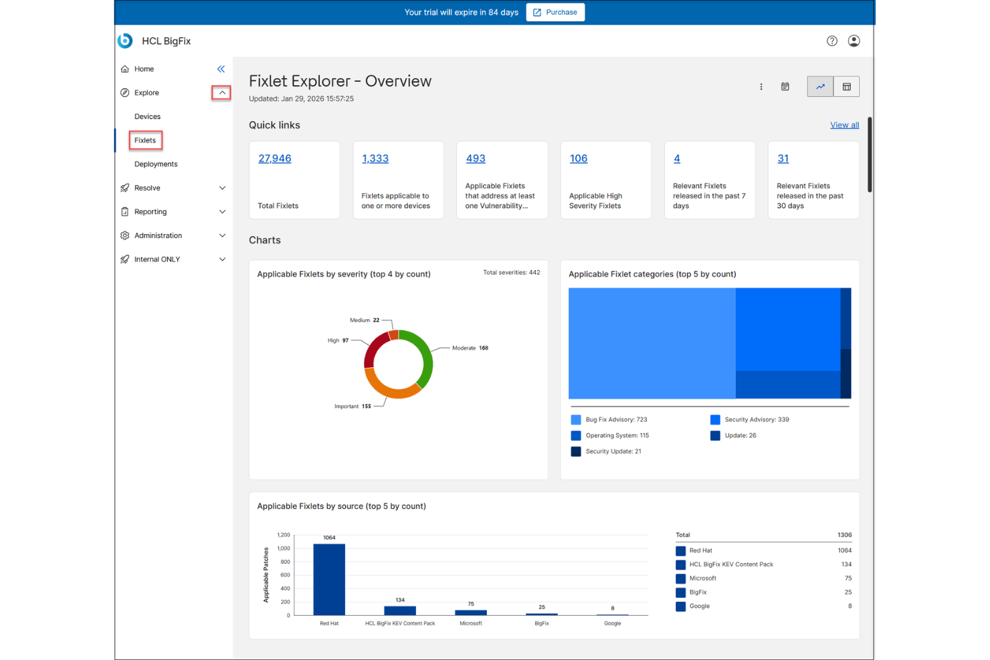Screen dimensions: 990x660
Task: Select the Administration gear icon
Action: (x=124, y=235)
